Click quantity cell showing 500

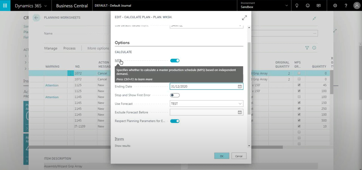(x=324, y=120)
